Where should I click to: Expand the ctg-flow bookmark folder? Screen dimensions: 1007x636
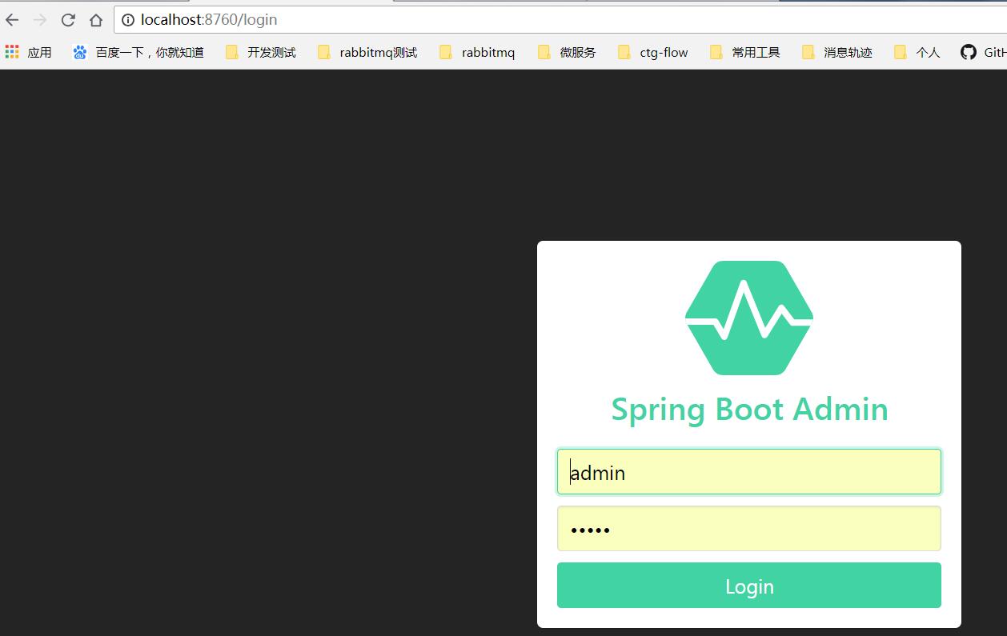[653, 52]
